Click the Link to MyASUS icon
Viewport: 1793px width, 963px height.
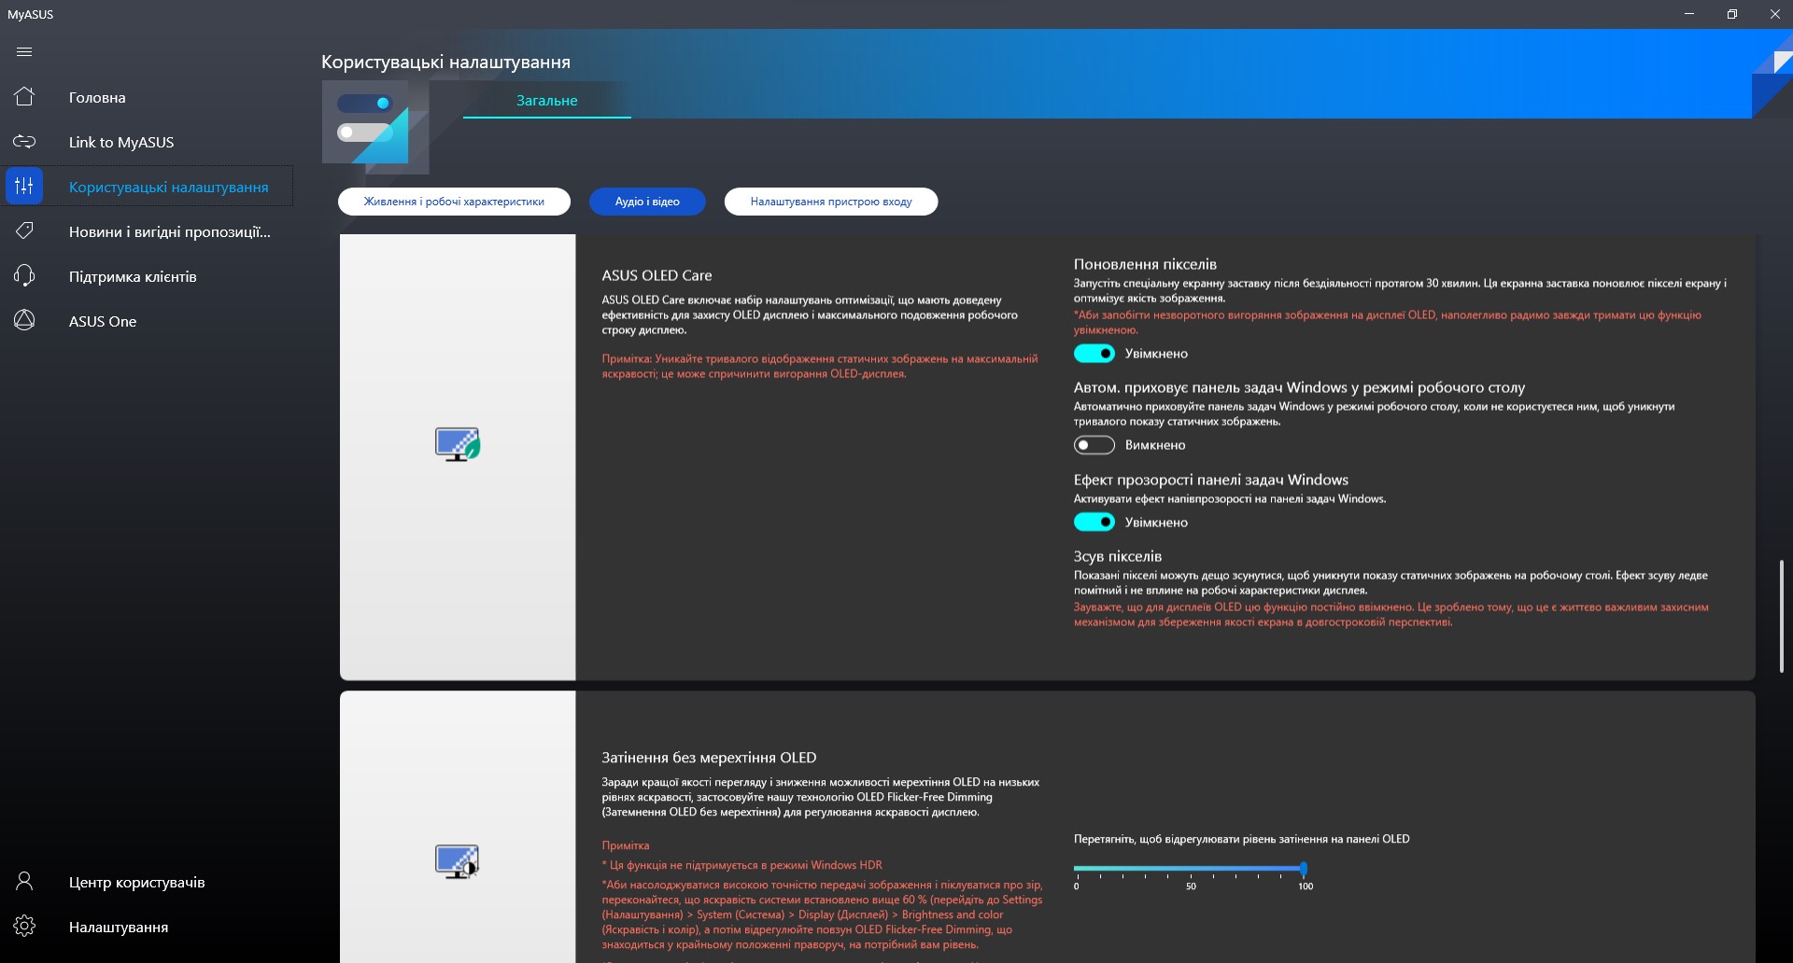point(24,142)
